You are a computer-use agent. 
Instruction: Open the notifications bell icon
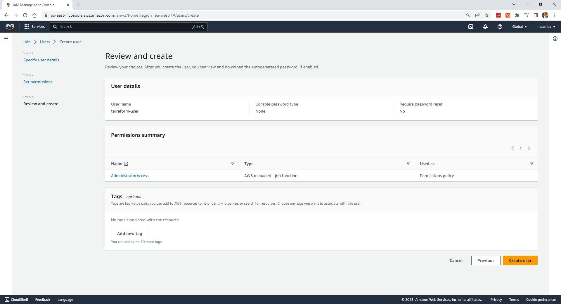point(485,27)
